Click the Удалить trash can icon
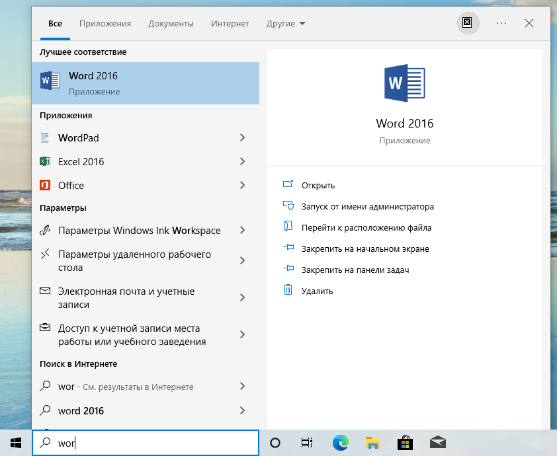 click(288, 289)
